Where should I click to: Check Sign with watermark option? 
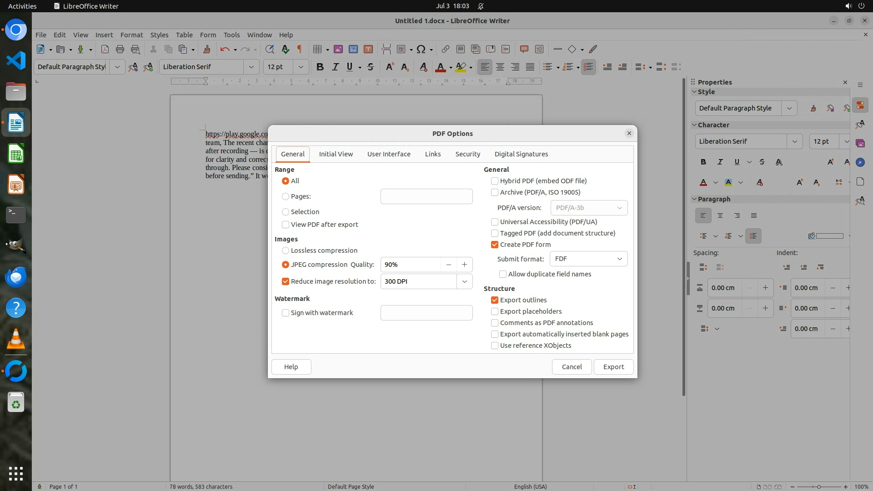click(x=286, y=313)
